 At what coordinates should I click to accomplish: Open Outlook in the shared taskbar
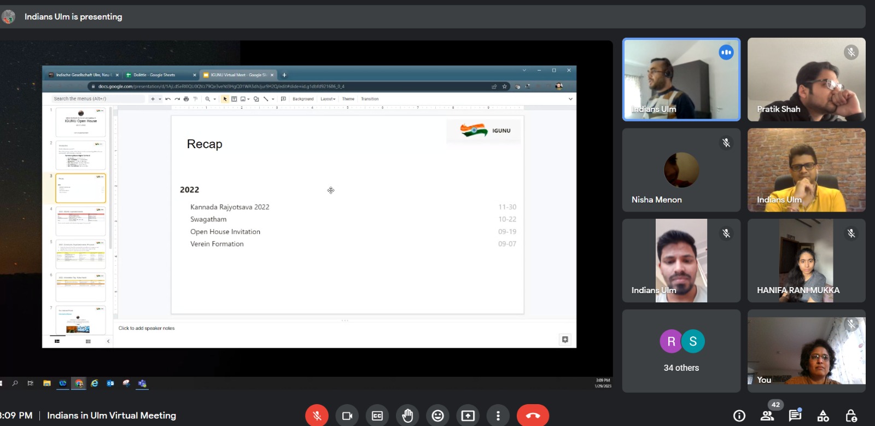tap(110, 383)
